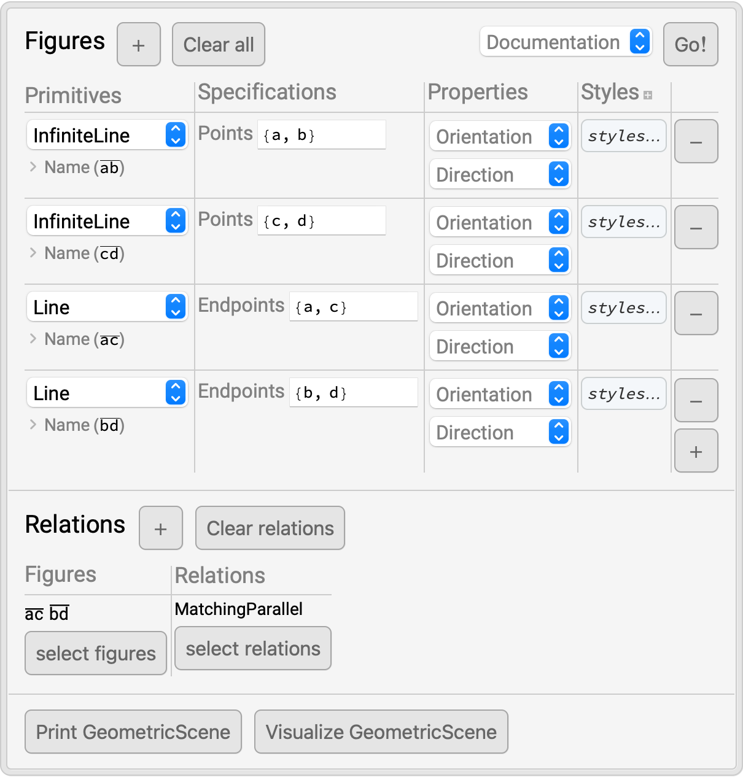The height and width of the screenshot is (777, 743).
Task: Expand the Name (bd) disclosure arrow
Action: (x=33, y=425)
